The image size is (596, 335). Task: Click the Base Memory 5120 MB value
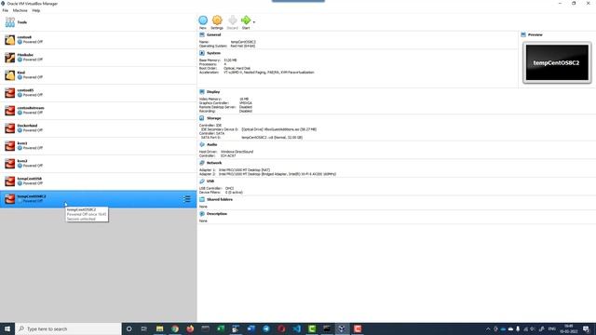[x=230, y=60]
